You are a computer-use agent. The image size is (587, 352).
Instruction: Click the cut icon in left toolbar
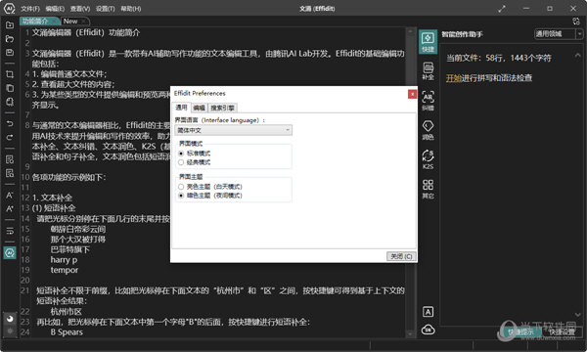[10, 74]
